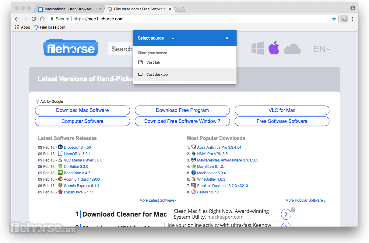This screenshot has height=243, width=369.
Task: Click the VLC cone icon
Action: click(x=60, y=160)
